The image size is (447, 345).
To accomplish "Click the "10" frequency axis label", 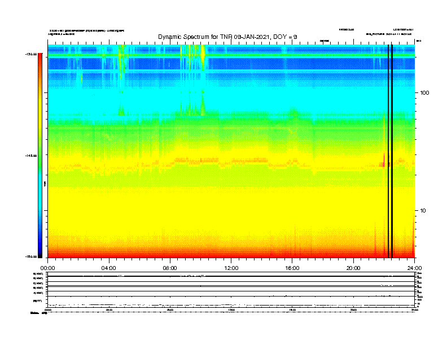I will click(x=423, y=211).
